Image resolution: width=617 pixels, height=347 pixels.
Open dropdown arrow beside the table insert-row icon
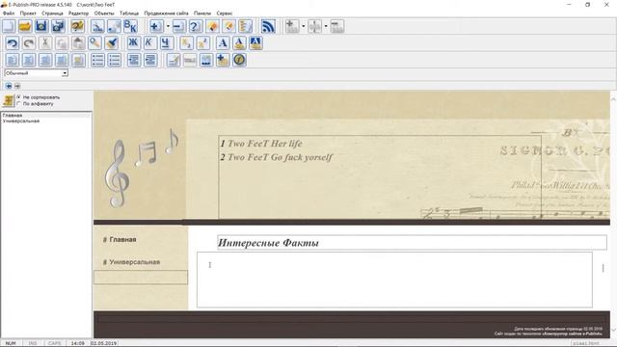pos(303,26)
